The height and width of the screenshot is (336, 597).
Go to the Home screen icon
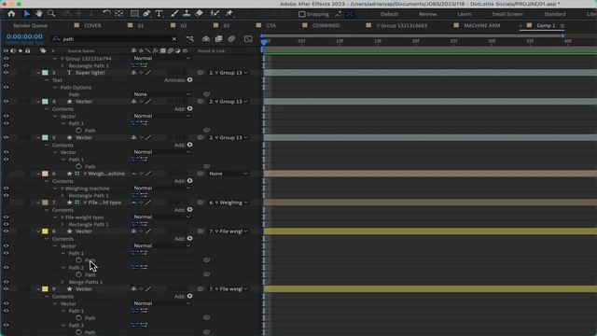(x=11, y=14)
